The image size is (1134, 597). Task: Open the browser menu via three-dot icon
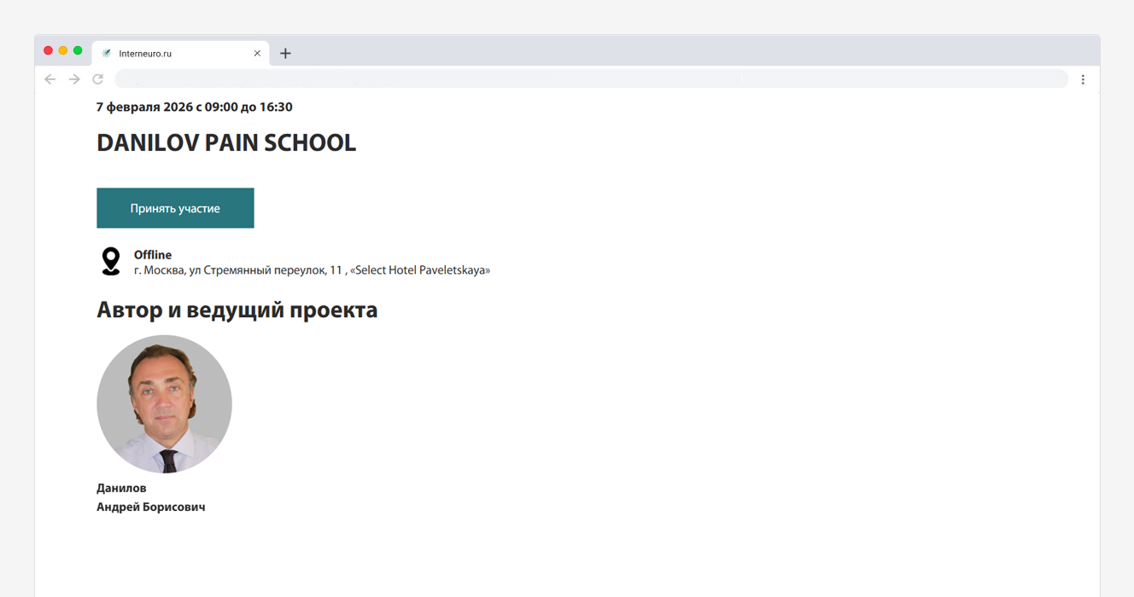coord(1083,78)
